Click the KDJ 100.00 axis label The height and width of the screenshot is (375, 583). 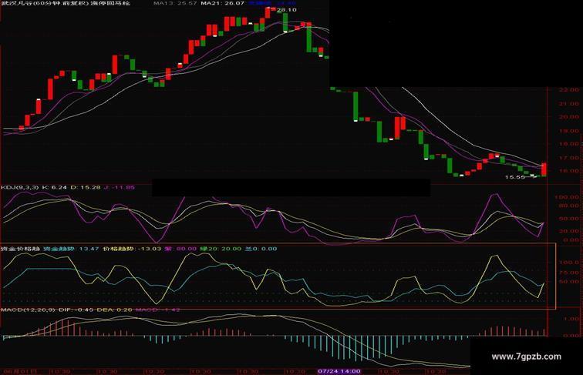(x=567, y=197)
